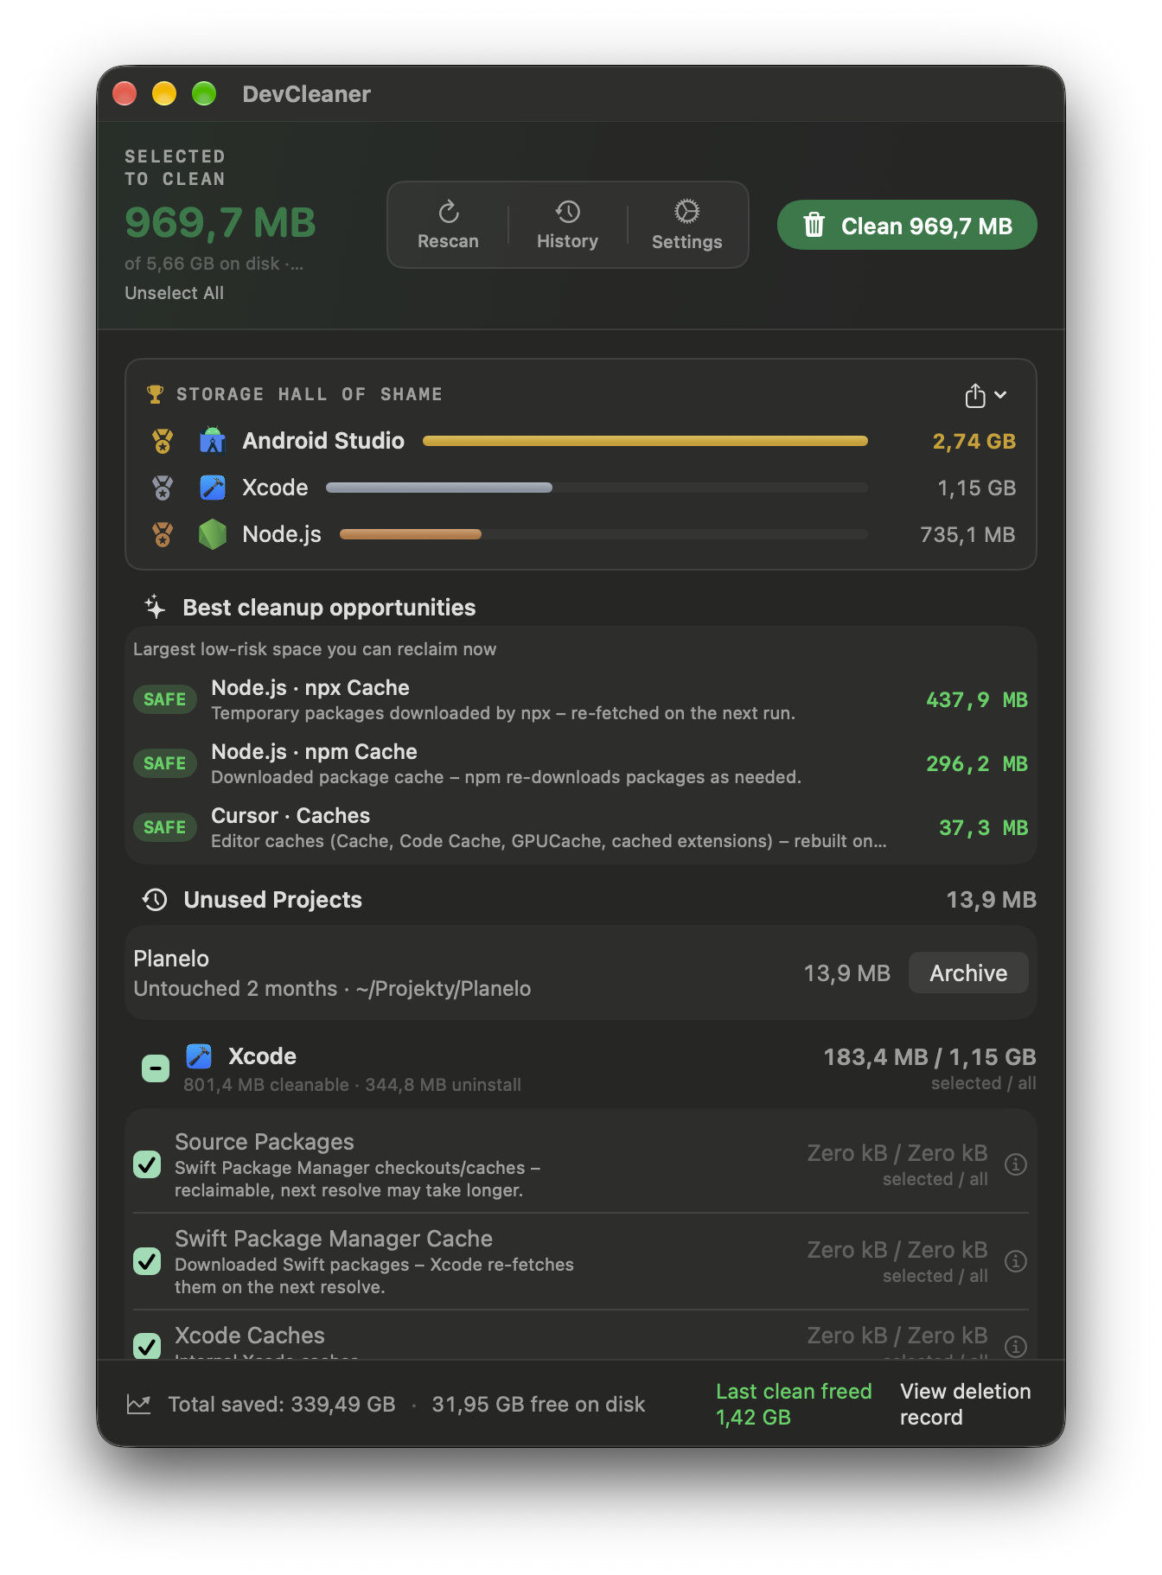Viewport: 1162px width, 1575px height.
Task: Click the Rescan circular arrow icon
Action: [x=448, y=212]
